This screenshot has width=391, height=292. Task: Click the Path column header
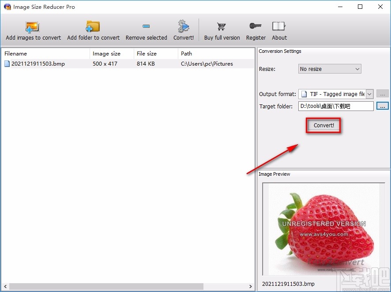coord(215,54)
